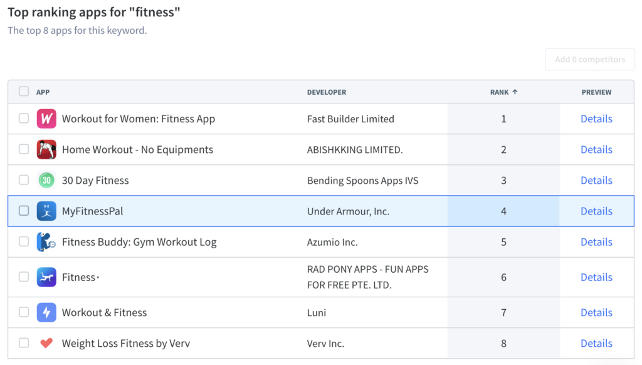Click the Workout for Women app icon
Viewport: 642px width, 365px height.
coord(46,119)
